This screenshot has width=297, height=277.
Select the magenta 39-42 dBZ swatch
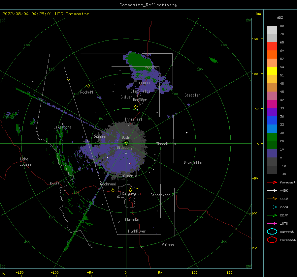tap(272, 104)
